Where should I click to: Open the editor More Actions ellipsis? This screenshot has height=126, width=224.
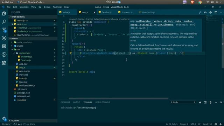(x=221, y=13)
